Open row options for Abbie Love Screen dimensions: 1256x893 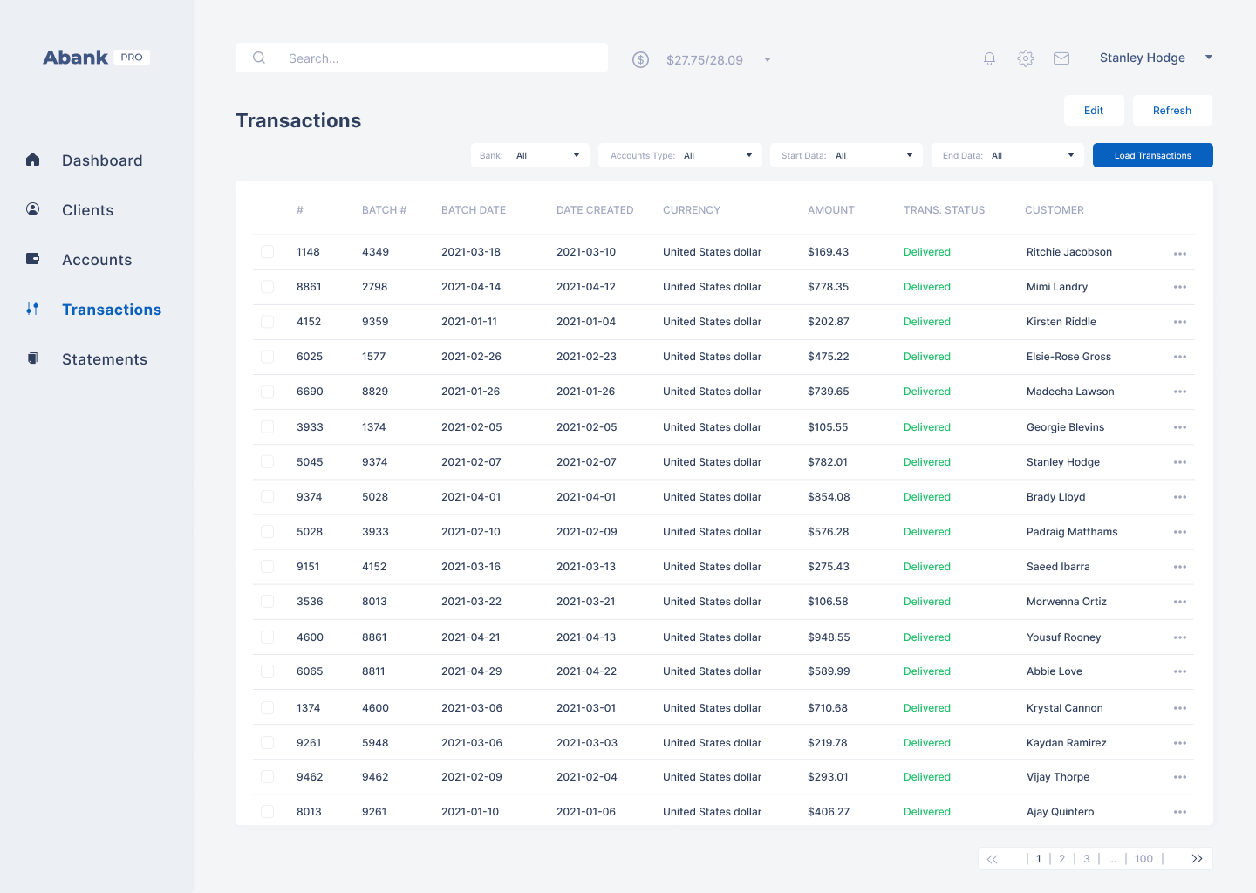(x=1180, y=671)
